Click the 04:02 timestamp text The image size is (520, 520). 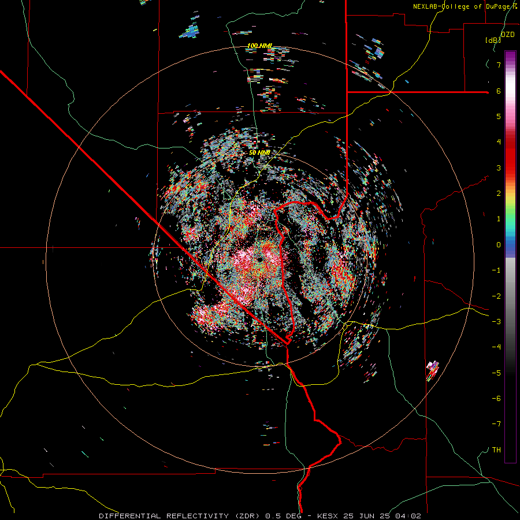click(x=408, y=516)
